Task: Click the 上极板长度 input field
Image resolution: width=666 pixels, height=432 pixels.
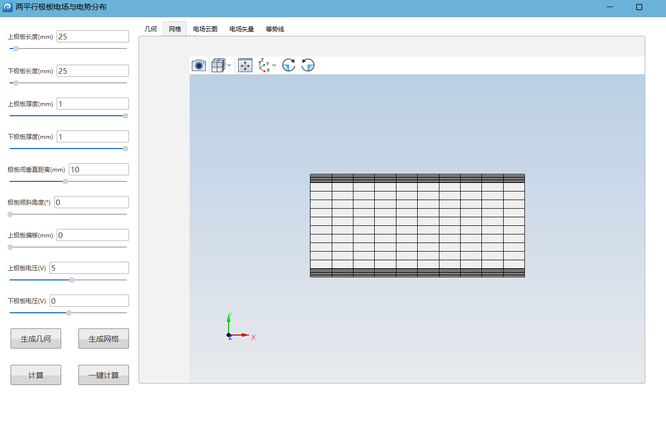Action: 93,36
